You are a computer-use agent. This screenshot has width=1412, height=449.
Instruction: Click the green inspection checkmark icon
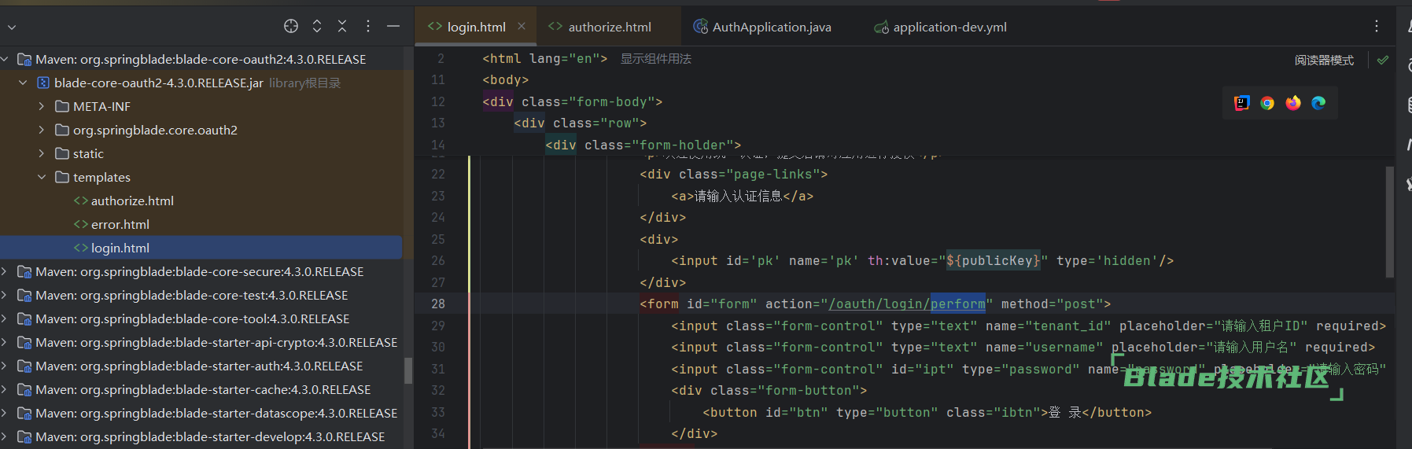1383,60
